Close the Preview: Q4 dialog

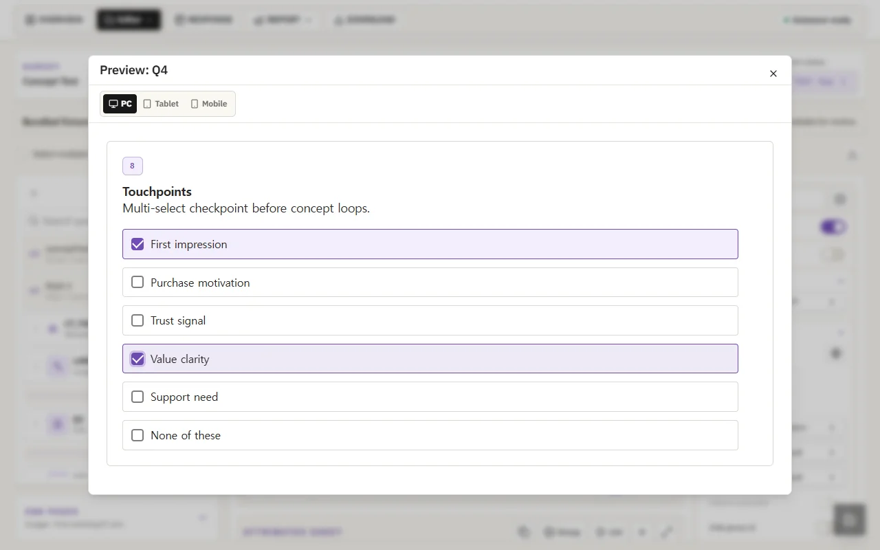pyautogui.click(x=773, y=74)
